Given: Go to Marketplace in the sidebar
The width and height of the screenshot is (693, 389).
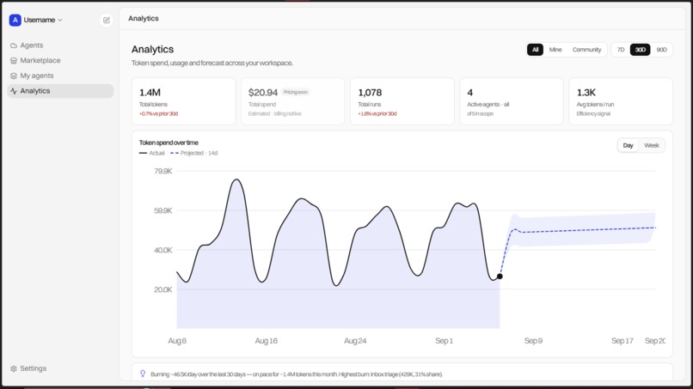Looking at the screenshot, I should 60,60.
